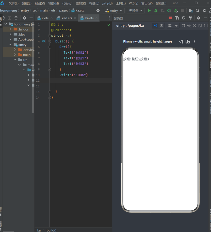Toggle the component layers view icon
The height and width of the screenshot is (232, 211).
tap(161, 26)
